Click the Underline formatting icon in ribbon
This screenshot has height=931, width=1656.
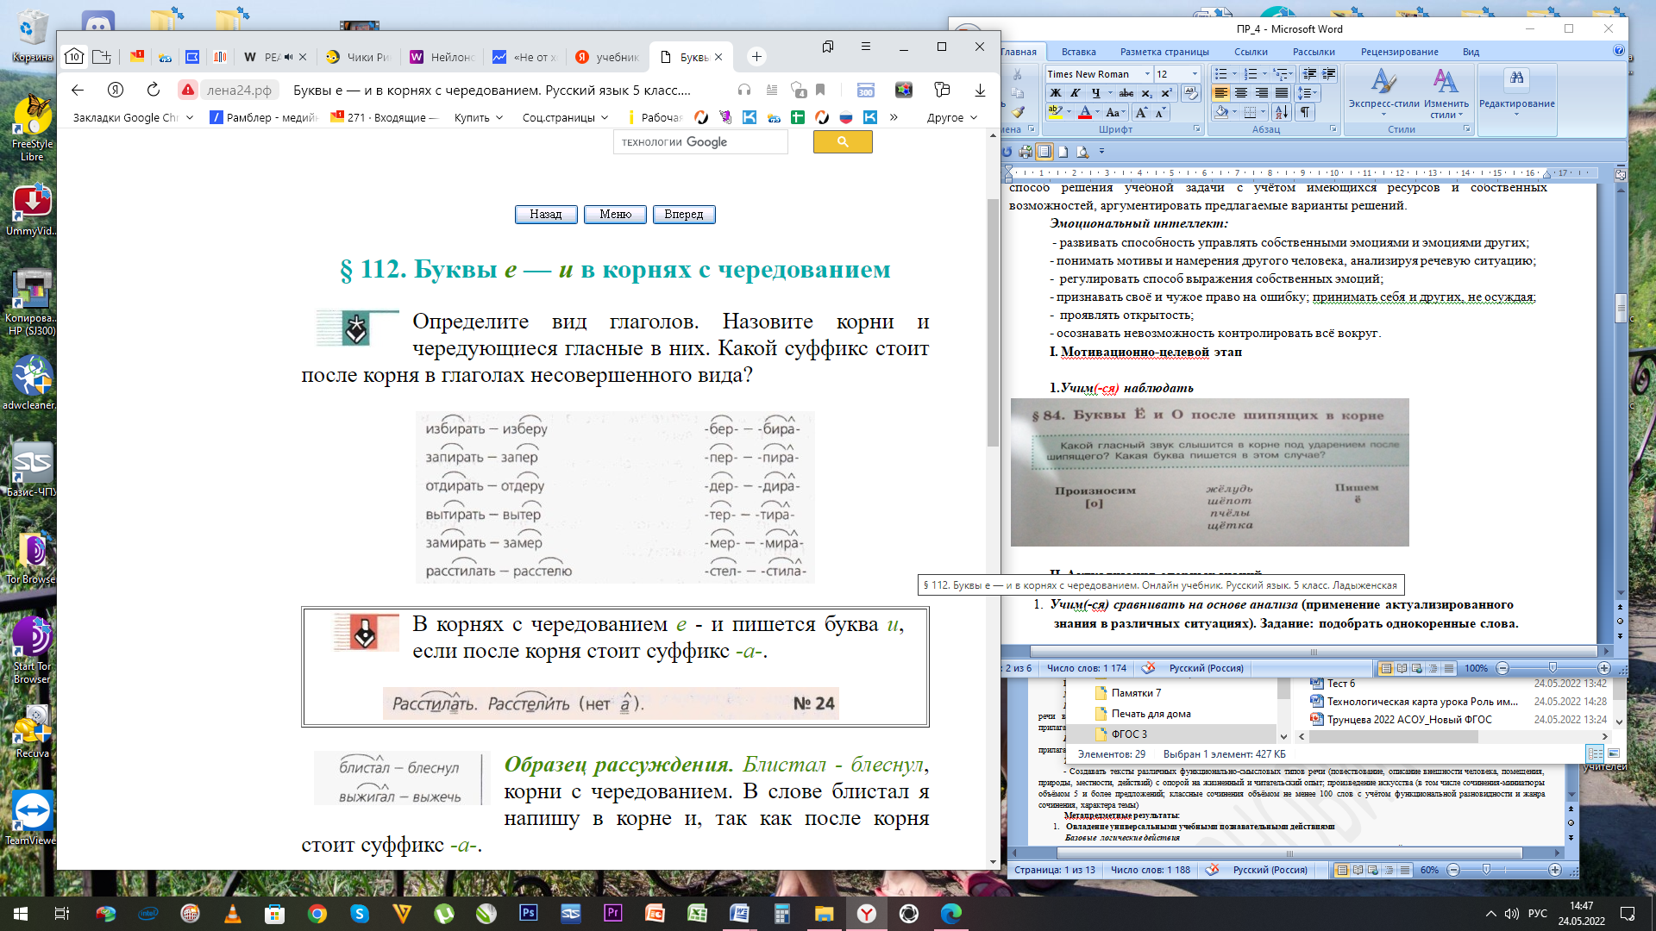coord(1091,93)
